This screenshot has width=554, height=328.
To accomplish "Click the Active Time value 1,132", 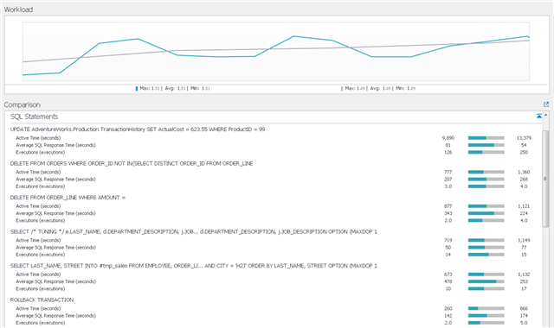I will pyautogui.click(x=524, y=274).
